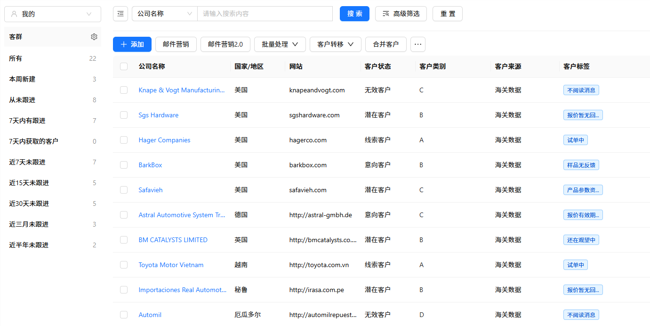This screenshot has height=326, width=650.
Task: Open the 从未跟进 group
Action: point(53,100)
